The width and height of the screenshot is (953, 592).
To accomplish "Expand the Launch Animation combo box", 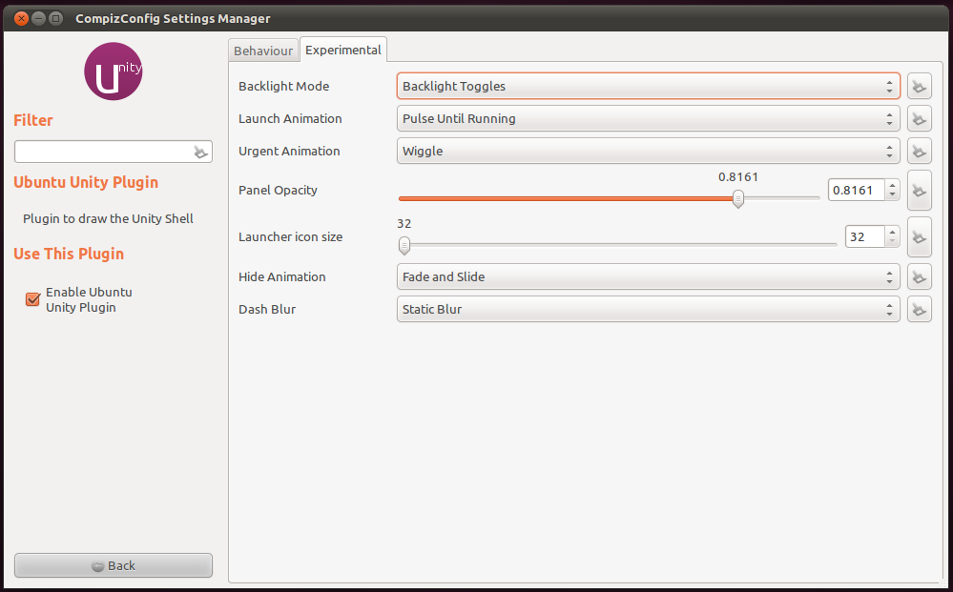I will click(648, 119).
